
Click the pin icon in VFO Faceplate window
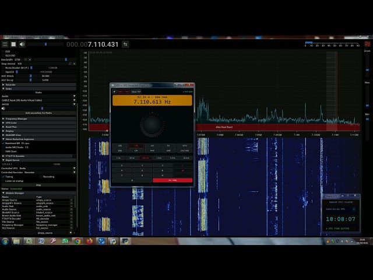114,92
